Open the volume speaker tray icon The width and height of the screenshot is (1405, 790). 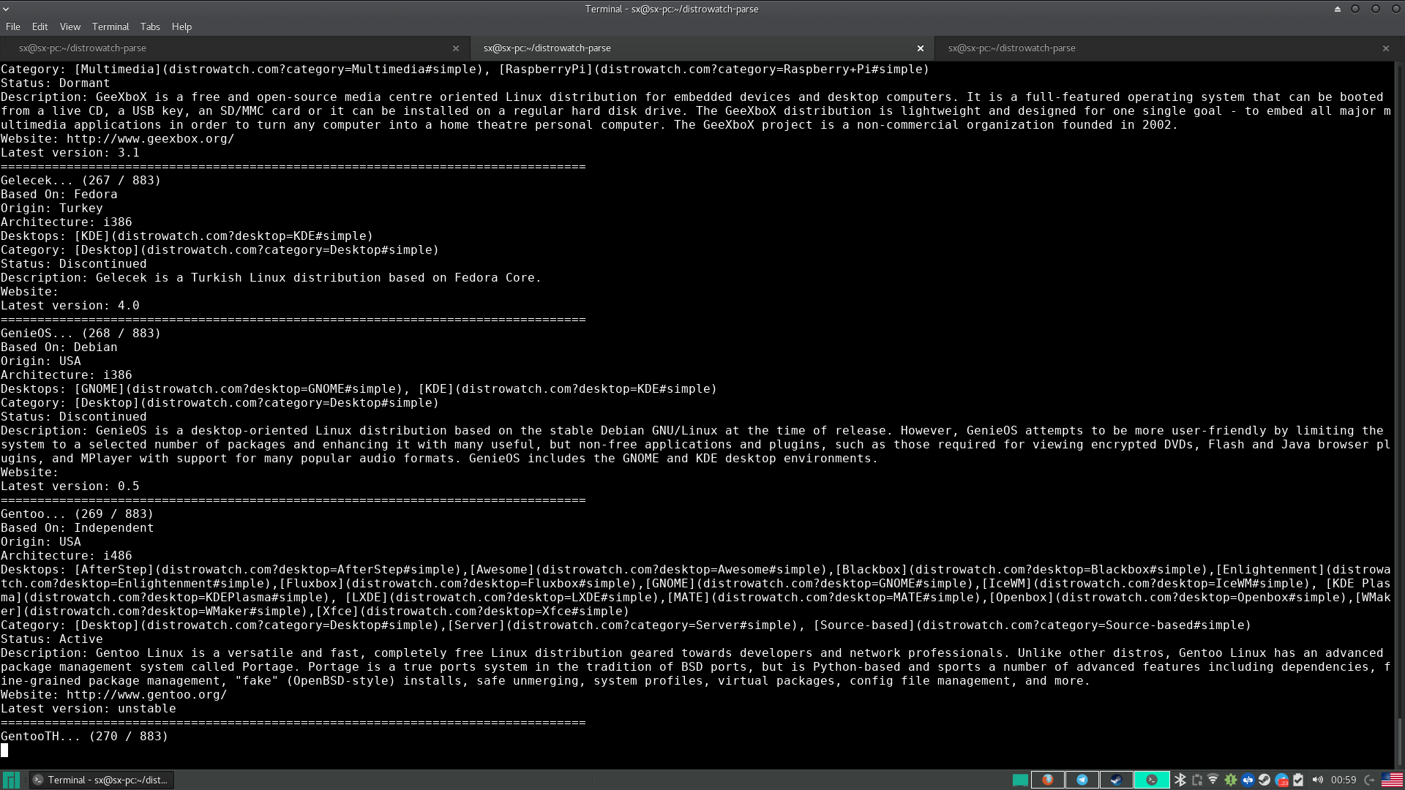1317,780
